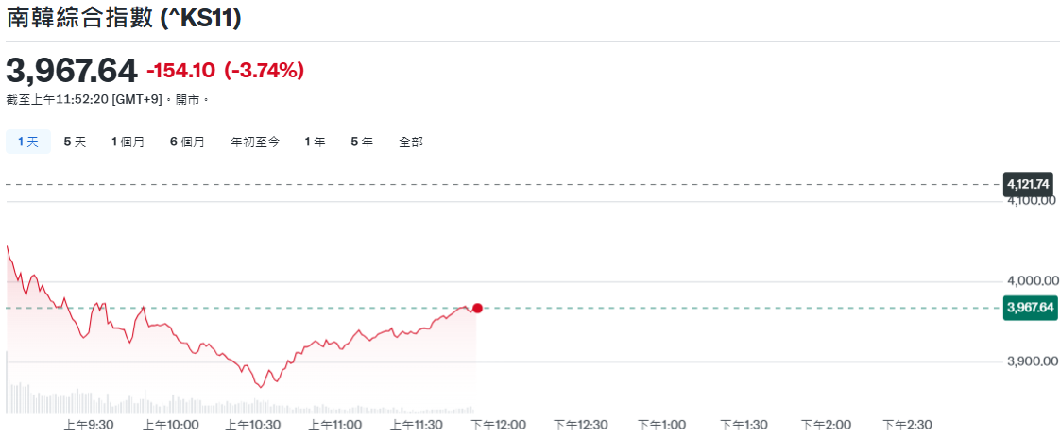Viewport: 1060px width, 437px height.
Task: Click the large 3,967.64 index price
Action: pos(72,71)
